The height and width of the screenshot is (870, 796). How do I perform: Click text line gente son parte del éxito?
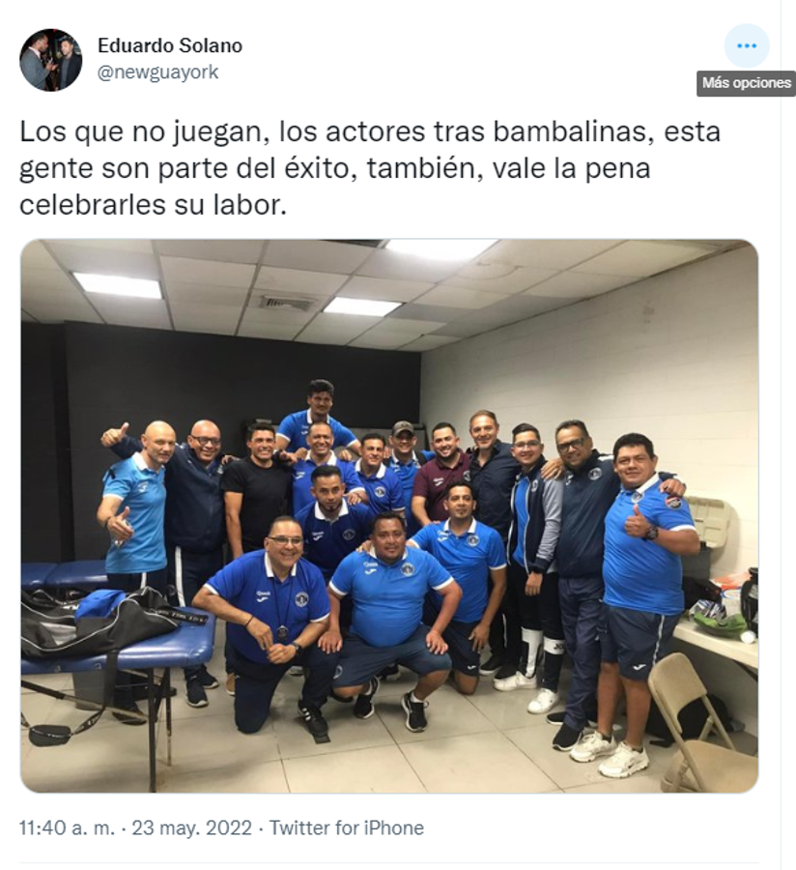point(335,168)
